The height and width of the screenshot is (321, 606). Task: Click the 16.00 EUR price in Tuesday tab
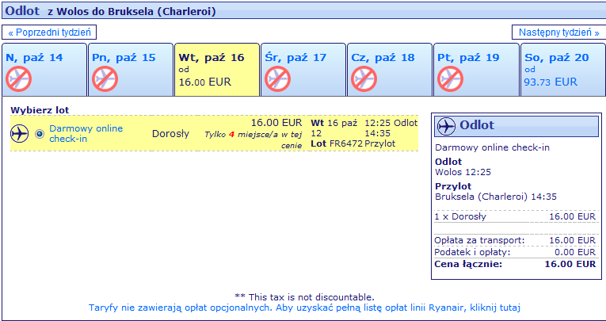click(204, 82)
